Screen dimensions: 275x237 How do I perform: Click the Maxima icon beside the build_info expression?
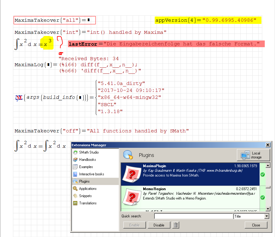[18, 98]
